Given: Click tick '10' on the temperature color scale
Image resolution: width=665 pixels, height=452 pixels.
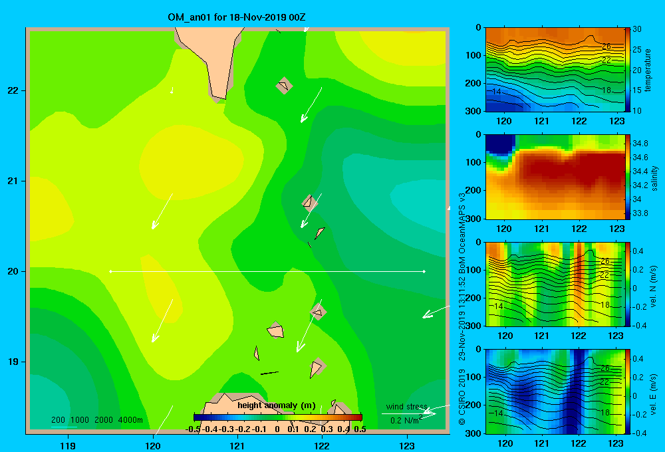Looking at the screenshot, I should click(637, 110).
